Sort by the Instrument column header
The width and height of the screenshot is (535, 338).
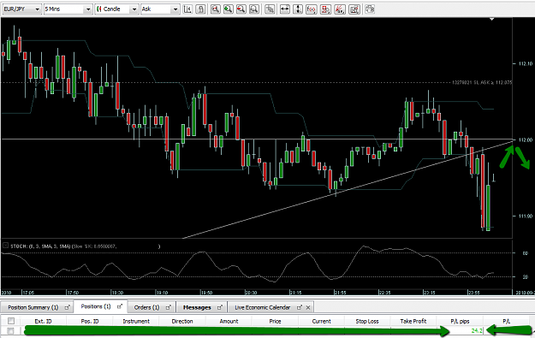(x=136, y=321)
